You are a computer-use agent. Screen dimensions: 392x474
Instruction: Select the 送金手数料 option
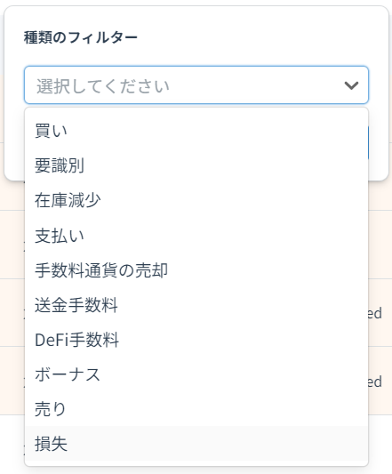[x=196, y=305]
